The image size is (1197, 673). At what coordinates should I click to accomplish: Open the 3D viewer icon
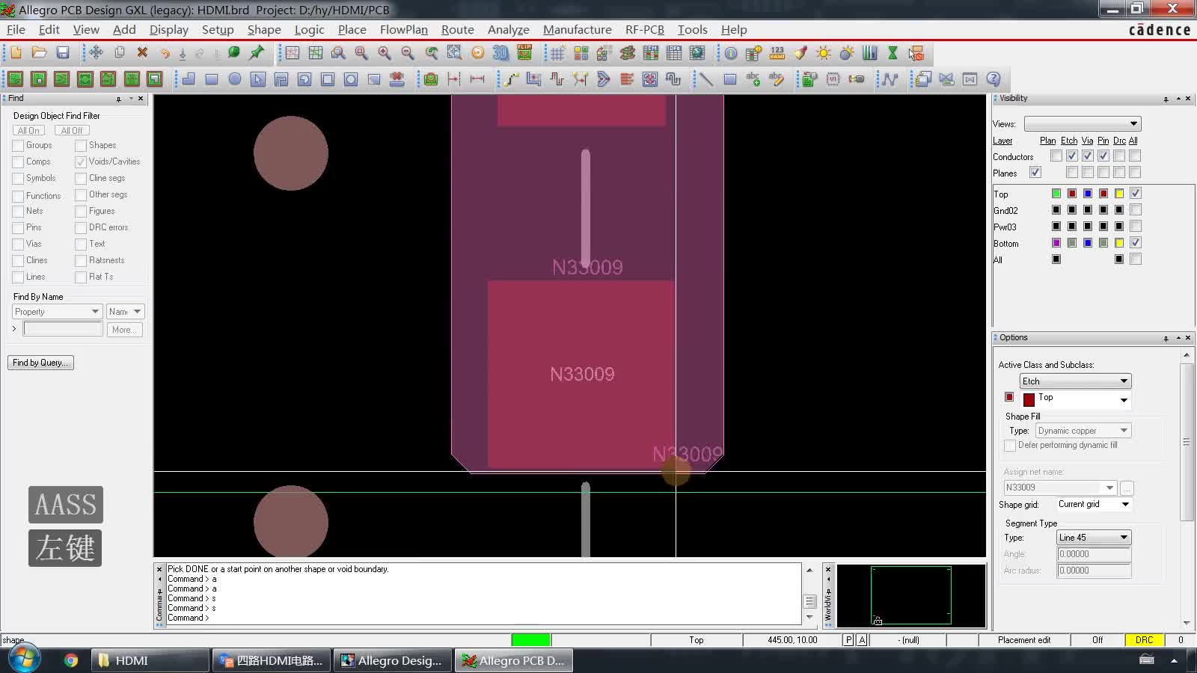(x=500, y=53)
